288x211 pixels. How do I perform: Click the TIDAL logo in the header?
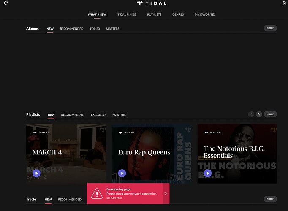(x=152, y=3)
